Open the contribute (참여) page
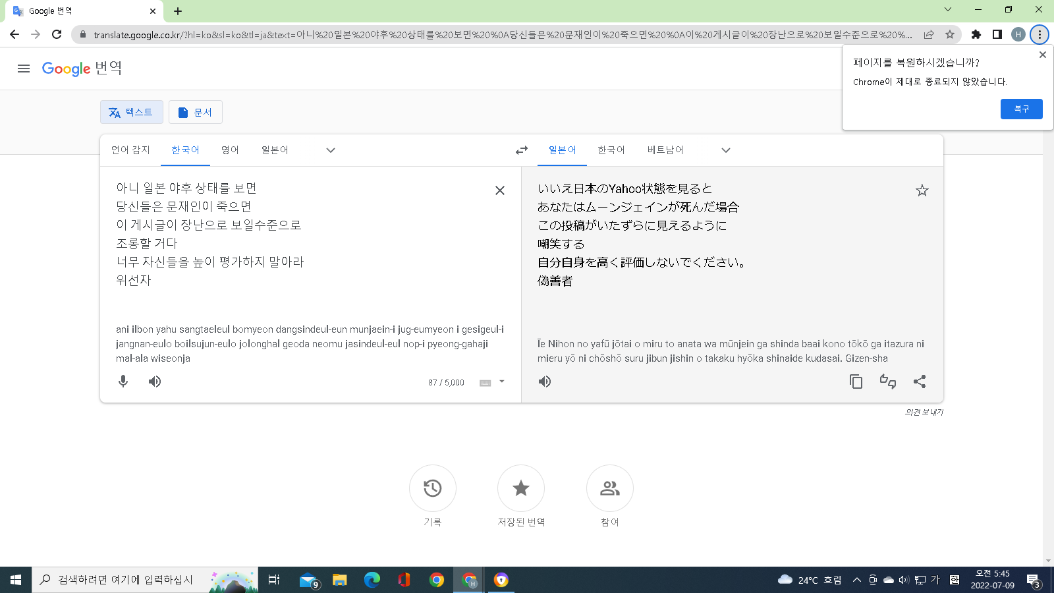This screenshot has width=1054, height=593. click(609, 488)
